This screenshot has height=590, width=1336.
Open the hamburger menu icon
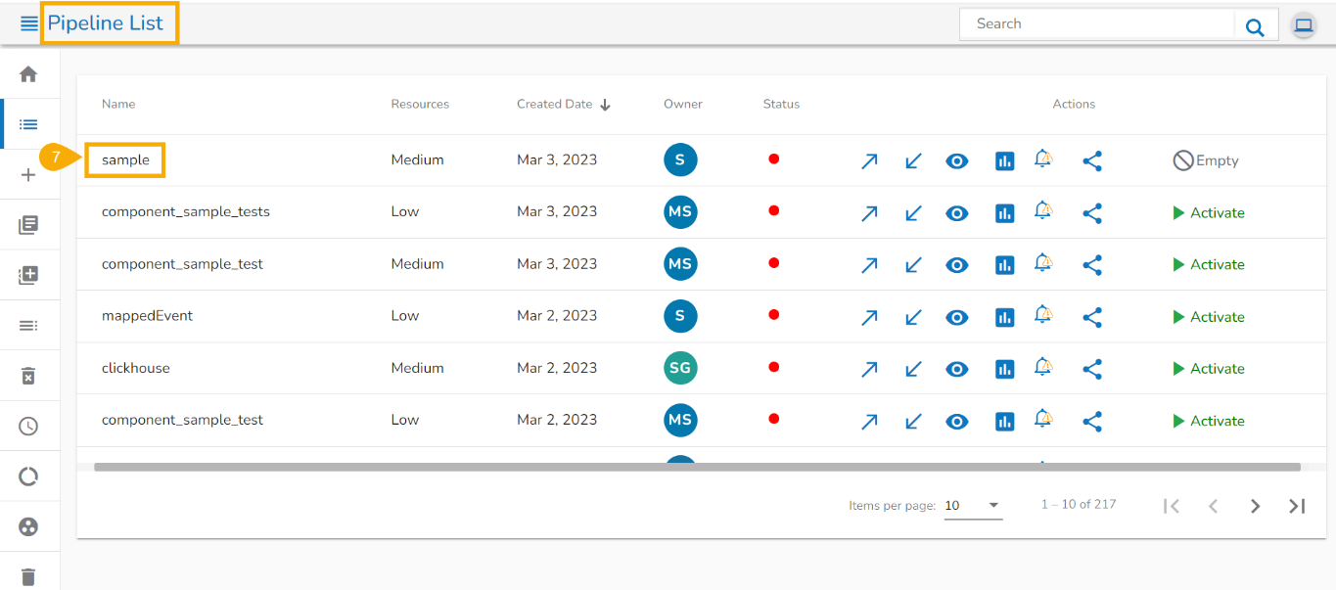pos(29,23)
